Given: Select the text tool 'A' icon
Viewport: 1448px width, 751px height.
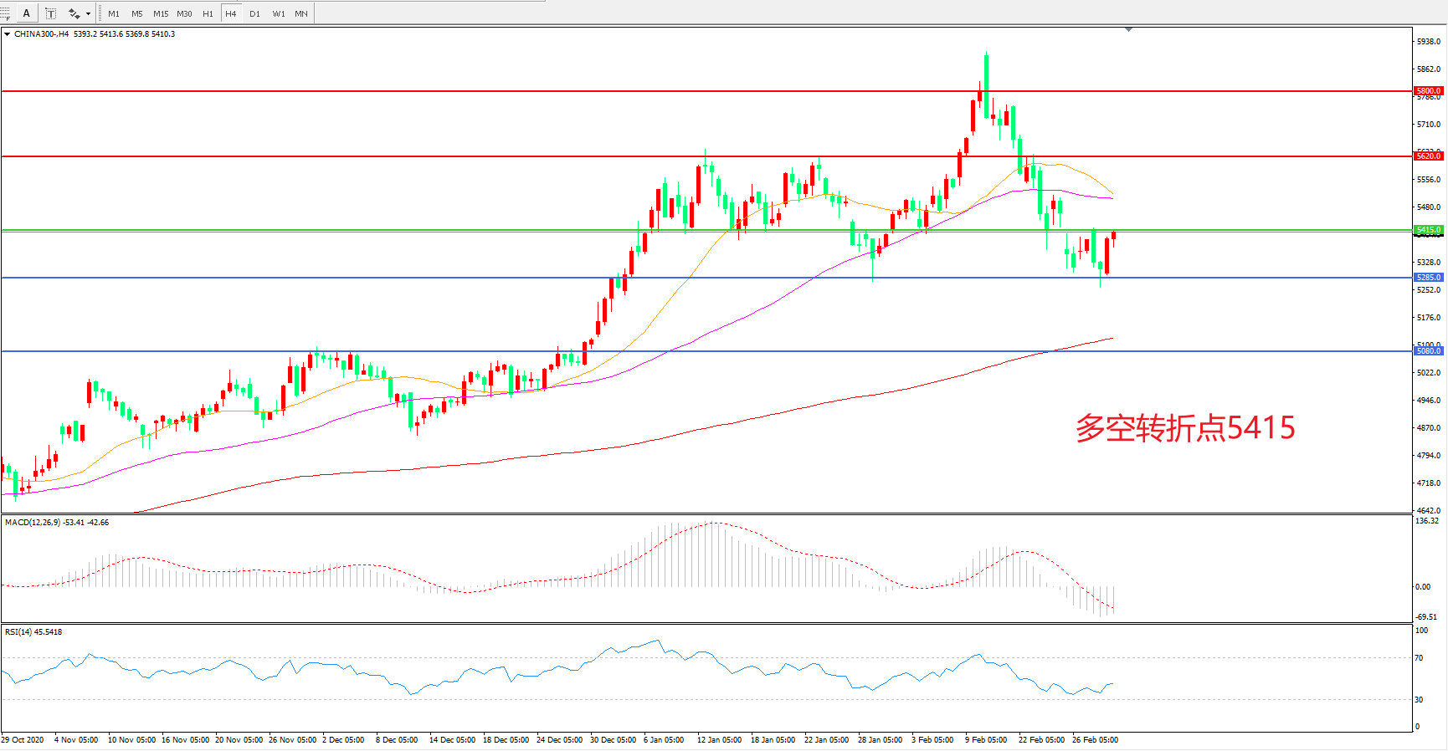Looking at the screenshot, I should coord(27,13).
